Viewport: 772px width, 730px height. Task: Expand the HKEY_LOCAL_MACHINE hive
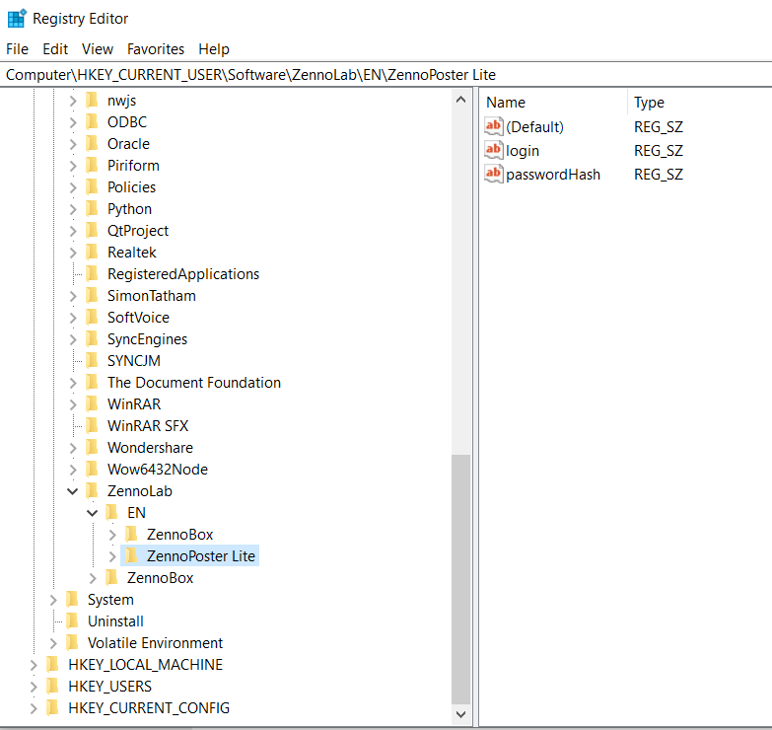pos(34,665)
